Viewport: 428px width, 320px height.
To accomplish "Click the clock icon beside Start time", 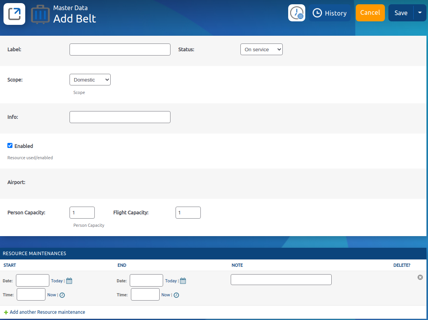I will [62, 295].
